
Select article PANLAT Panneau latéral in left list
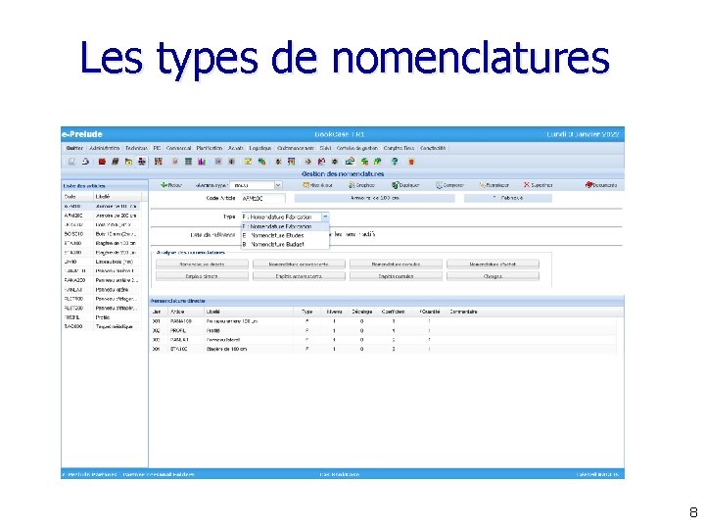[x=101, y=290]
